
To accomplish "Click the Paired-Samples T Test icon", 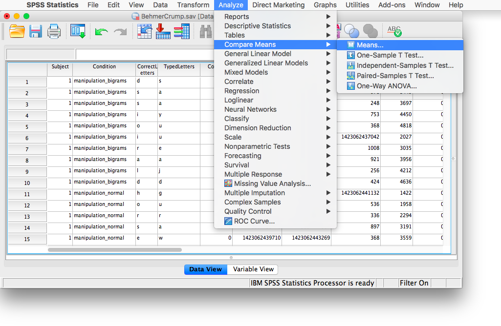I will (x=351, y=76).
